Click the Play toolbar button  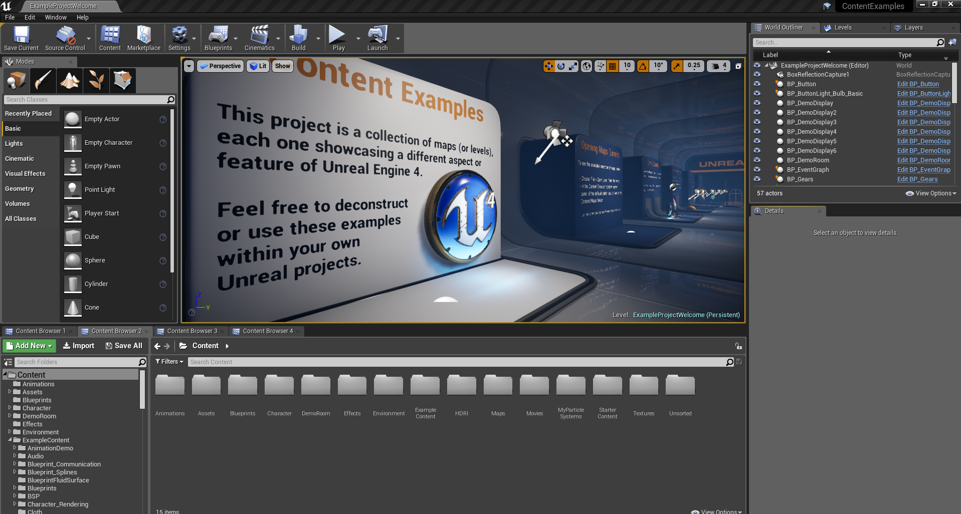338,38
